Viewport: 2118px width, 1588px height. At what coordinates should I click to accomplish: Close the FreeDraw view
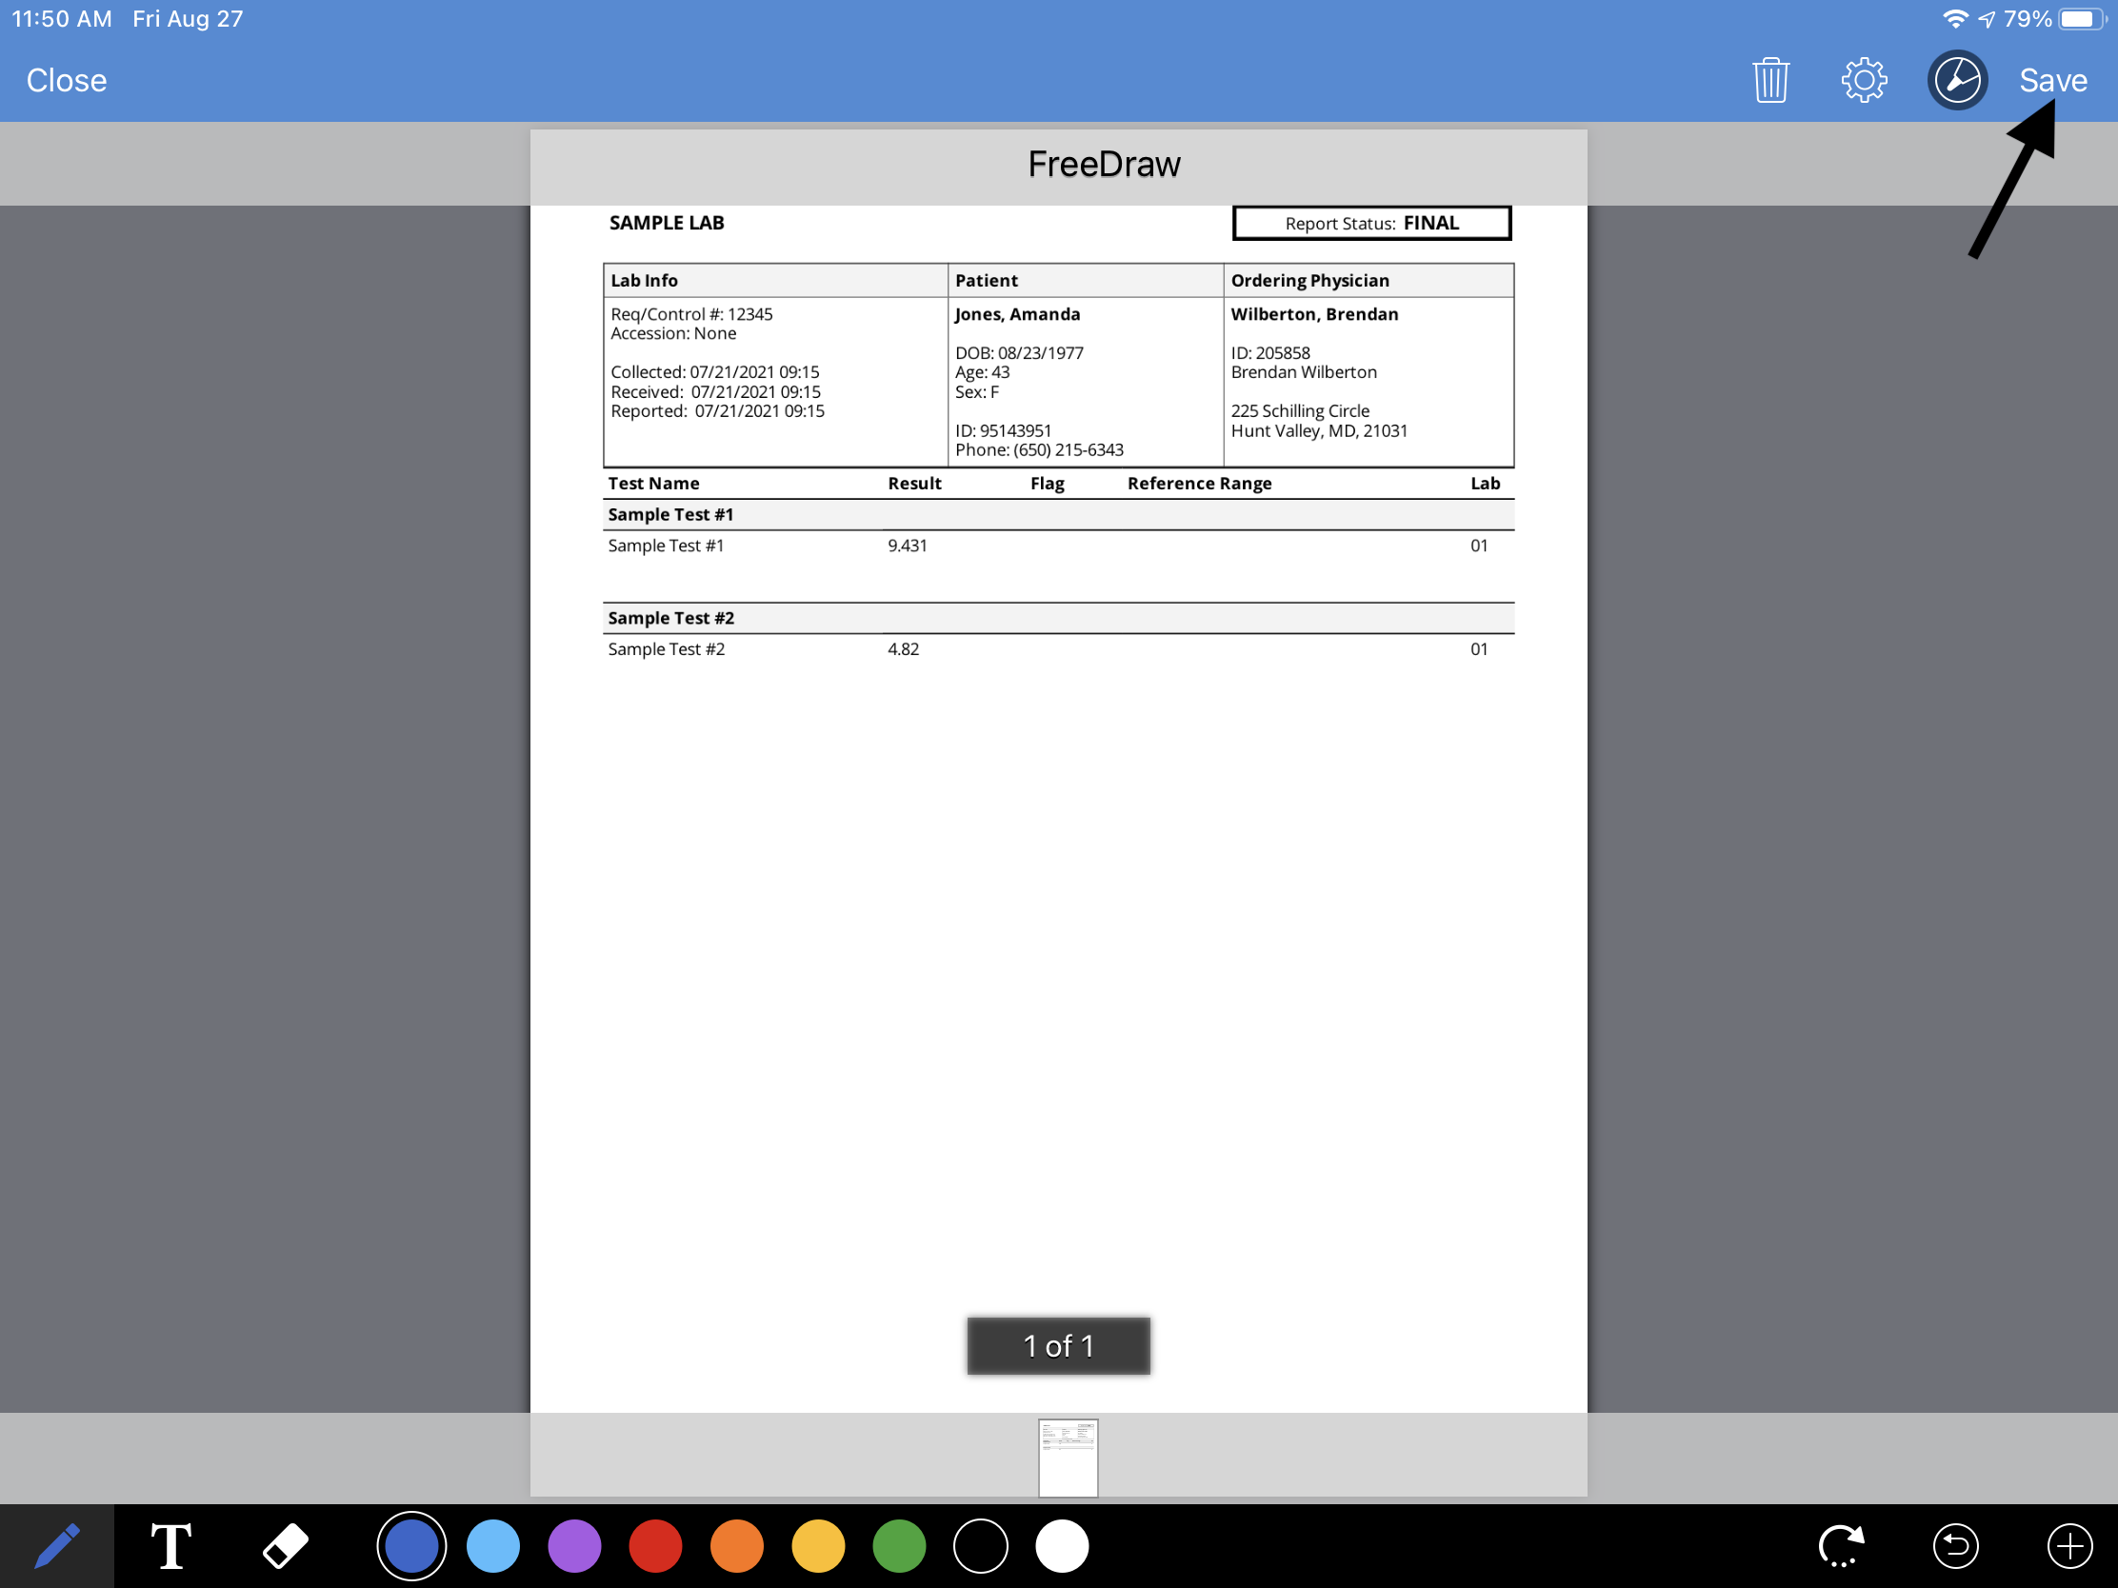67,80
